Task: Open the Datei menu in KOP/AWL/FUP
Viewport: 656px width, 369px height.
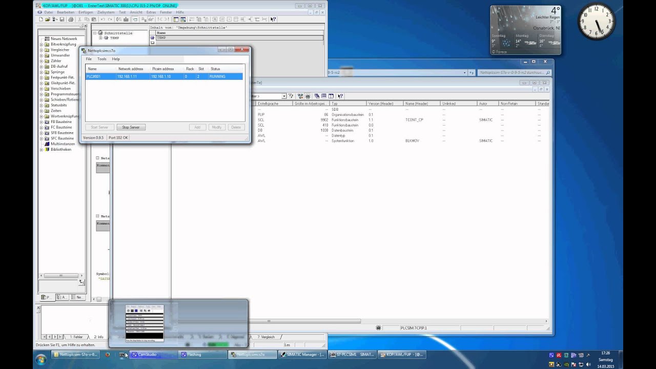Action: (x=49, y=12)
